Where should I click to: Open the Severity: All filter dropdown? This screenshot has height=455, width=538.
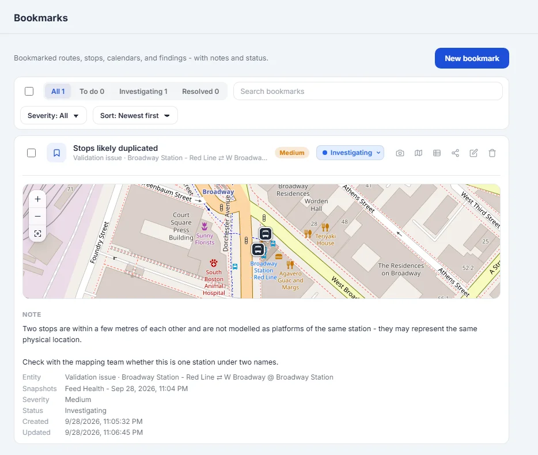click(54, 116)
